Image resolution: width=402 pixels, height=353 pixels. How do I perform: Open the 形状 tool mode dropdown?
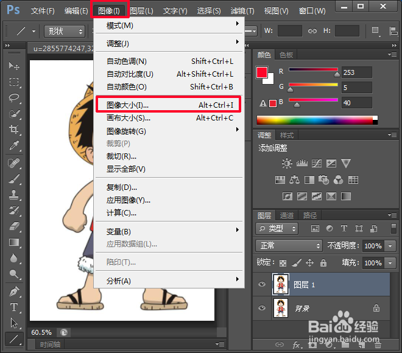point(65,31)
